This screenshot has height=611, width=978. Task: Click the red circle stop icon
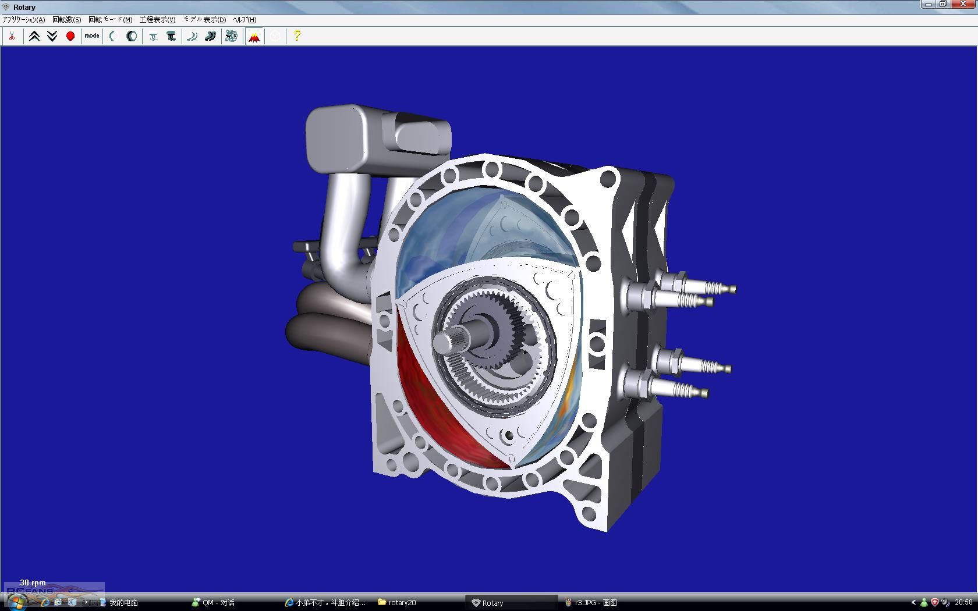pyautogui.click(x=70, y=36)
